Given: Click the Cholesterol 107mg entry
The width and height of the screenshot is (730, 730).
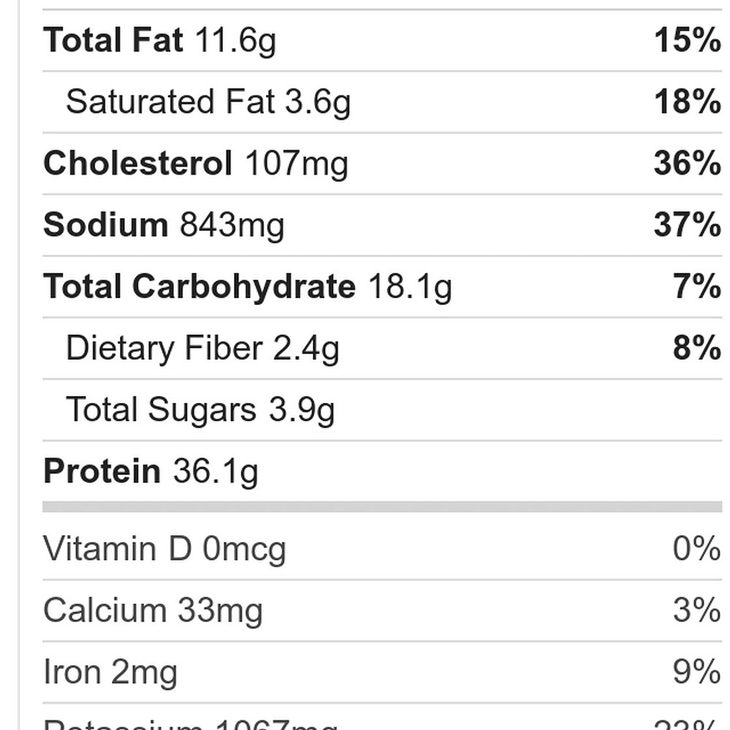Looking at the screenshot, I should [196, 164].
